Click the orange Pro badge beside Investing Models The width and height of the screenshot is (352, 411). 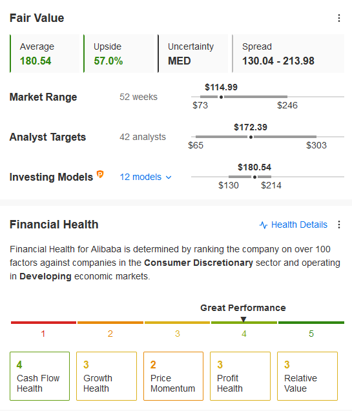[x=100, y=174]
